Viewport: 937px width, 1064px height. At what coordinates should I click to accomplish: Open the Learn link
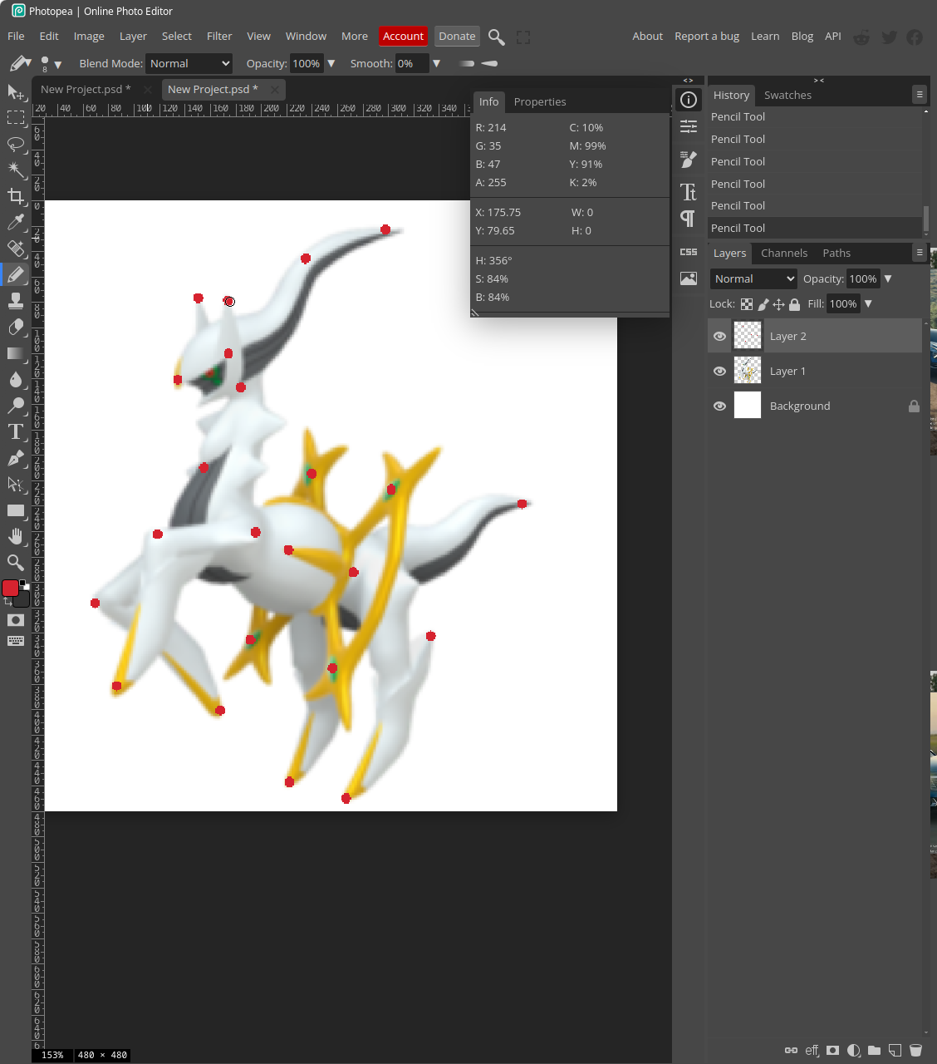pyautogui.click(x=765, y=36)
